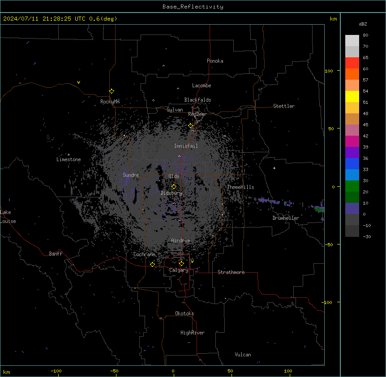The width and height of the screenshot is (386, 377).
Task: Click the Cochrane city label
Action: point(144,254)
